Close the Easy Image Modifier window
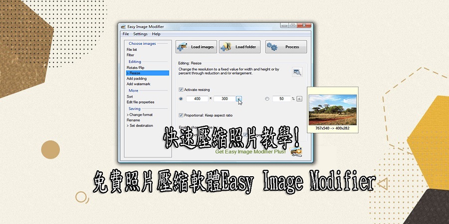 coord(303,26)
